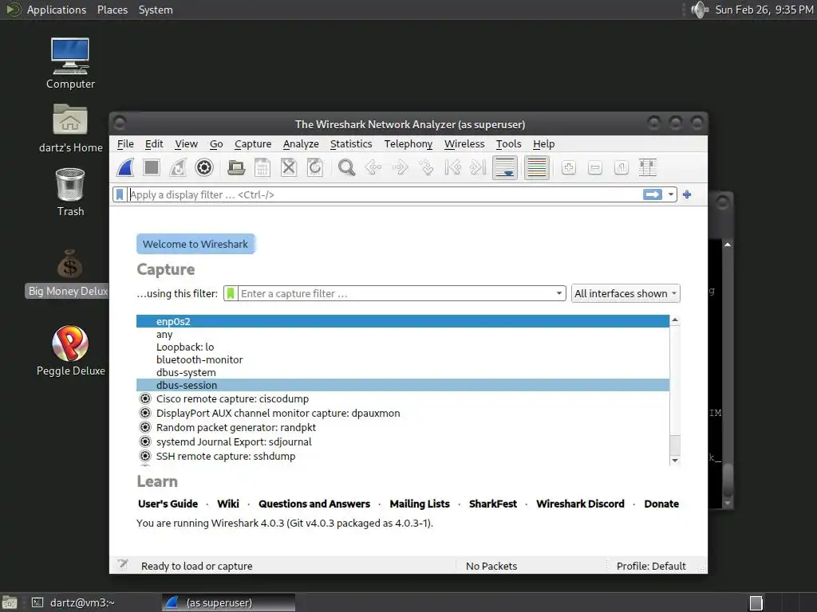Image resolution: width=817 pixels, height=612 pixels.
Task: Click interface list scrollbar down arrow
Action: (675, 461)
